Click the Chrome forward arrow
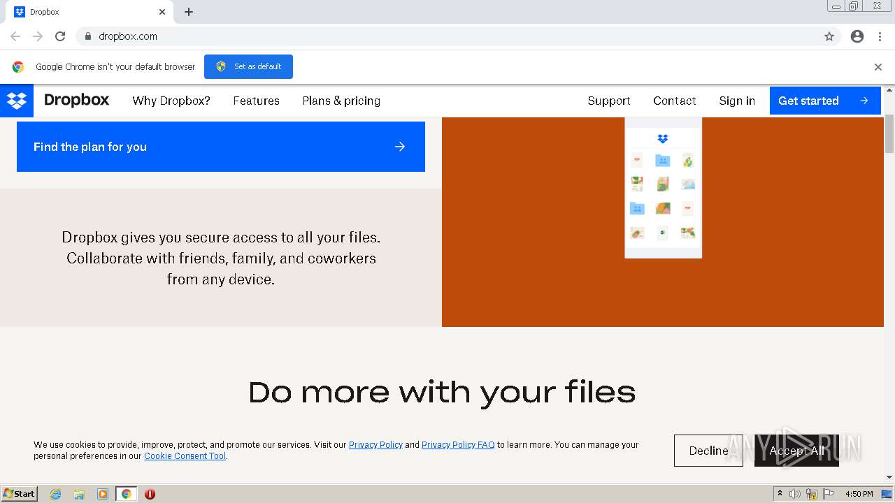The height and width of the screenshot is (503, 895). pyautogui.click(x=38, y=36)
